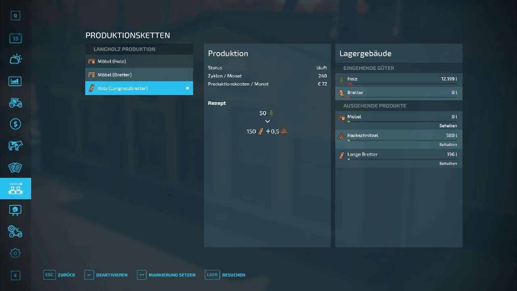
Task: Click the Holz storage fill bar
Action: (x=402, y=84)
